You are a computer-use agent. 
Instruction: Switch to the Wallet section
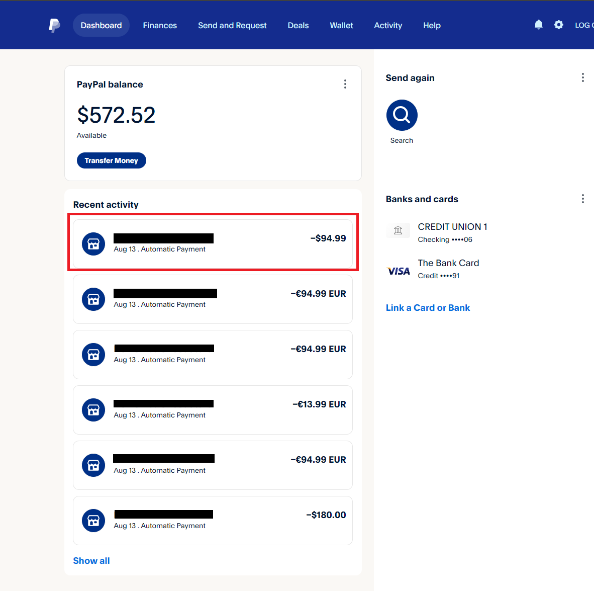(341, 25)
